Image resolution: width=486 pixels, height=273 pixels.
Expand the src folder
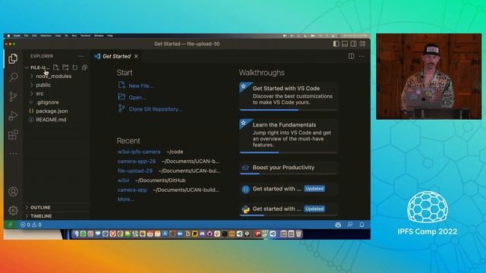point(39,93)
